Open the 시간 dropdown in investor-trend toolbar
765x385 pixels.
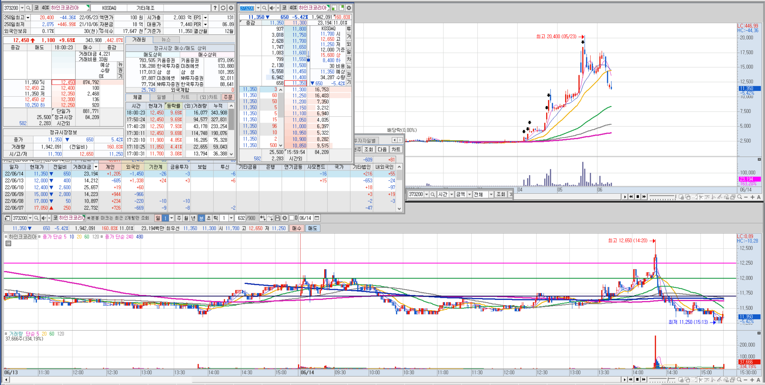pos(452,194)
